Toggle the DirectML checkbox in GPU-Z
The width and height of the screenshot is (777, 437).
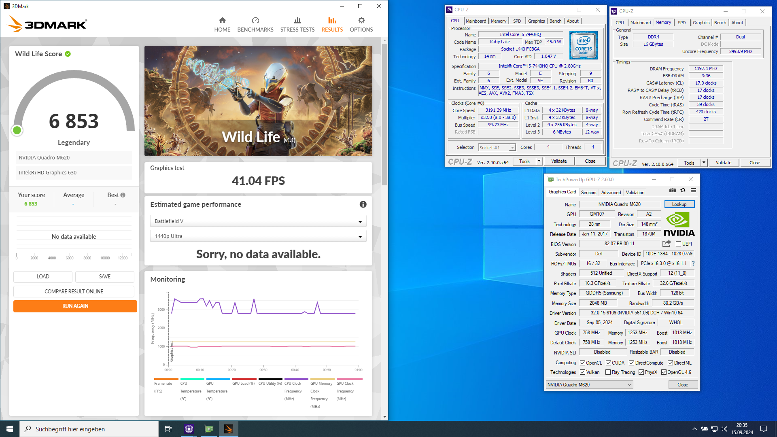[x=670, y=363]
